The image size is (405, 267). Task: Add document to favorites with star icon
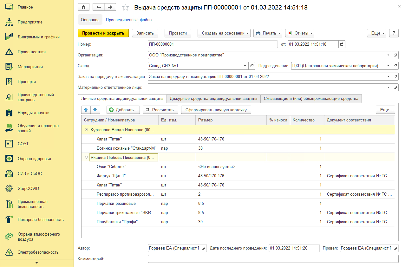pos(126,7)
